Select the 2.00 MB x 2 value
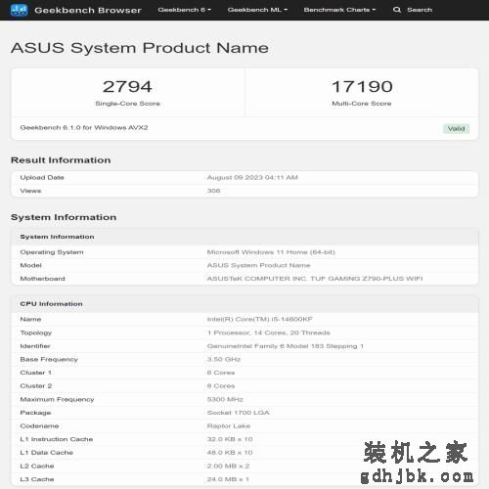This screenshot has width=489, height=489. click(228, 466)
